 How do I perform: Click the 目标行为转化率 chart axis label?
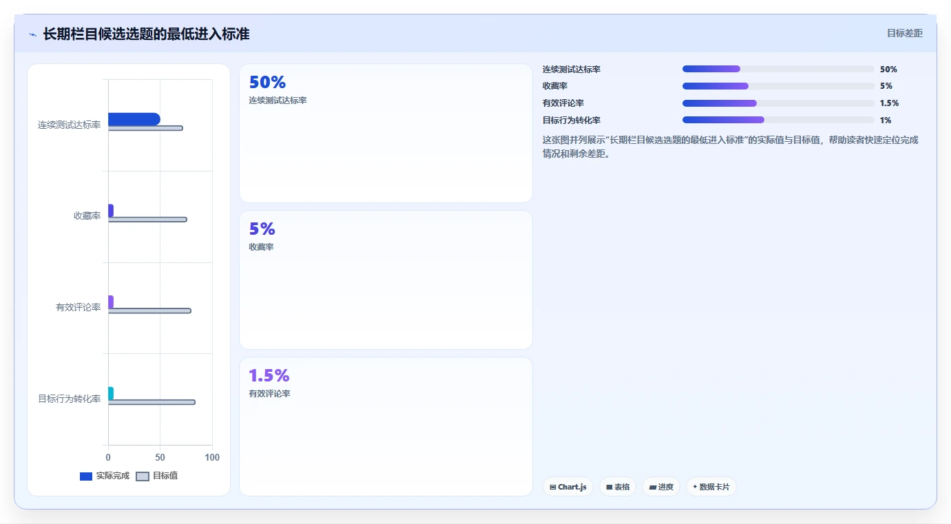pos(70,399)
